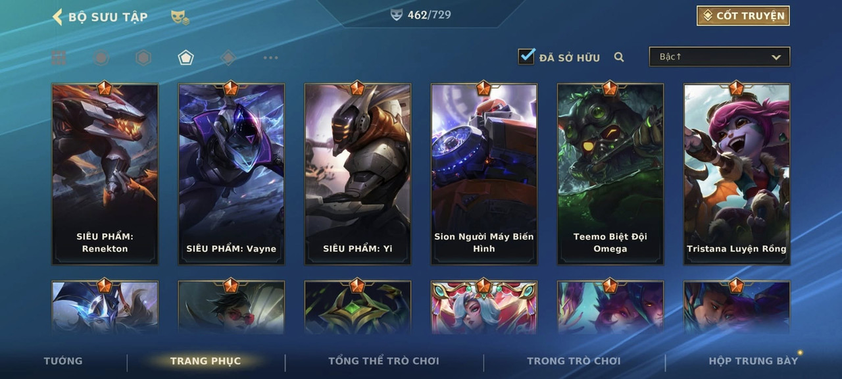Viewport: 842px width, 379px height.
Task: Select the diamond rarity filter icon
Action: 228,58
